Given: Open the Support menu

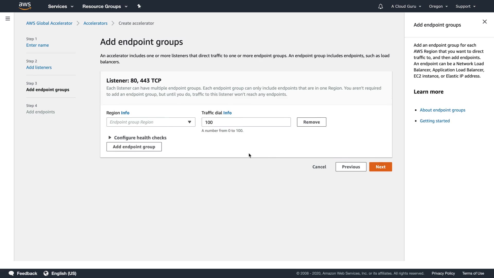Looking at the screenshot, I should 465,6.
